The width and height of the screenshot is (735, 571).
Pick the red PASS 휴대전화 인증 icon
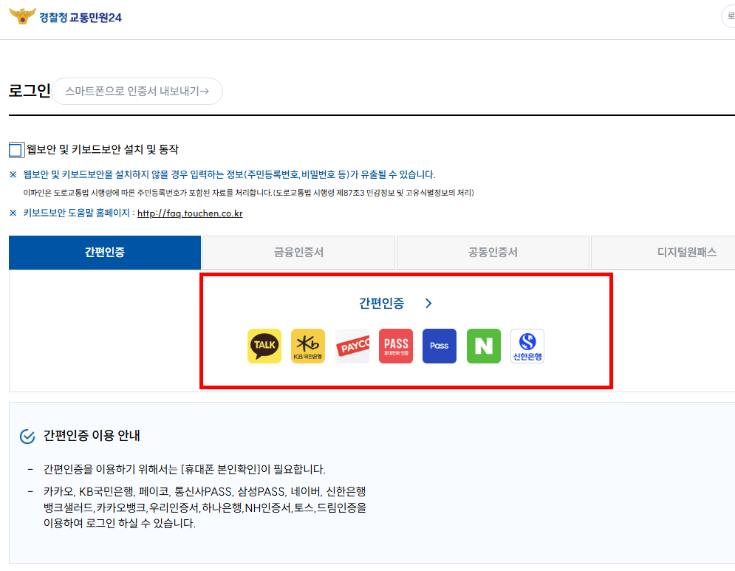(x=396, y=346)
